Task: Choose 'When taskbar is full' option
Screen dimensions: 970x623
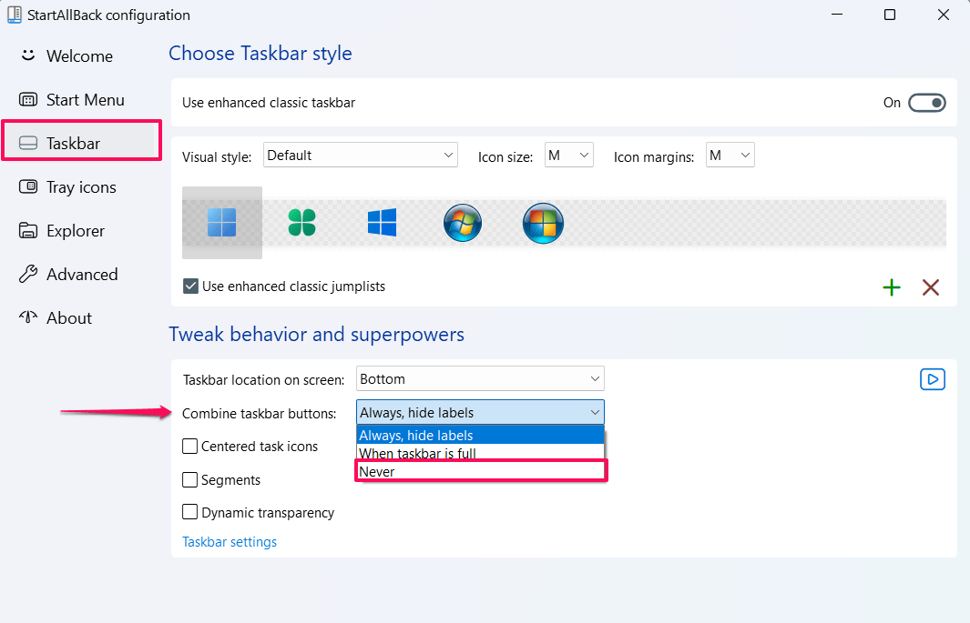Action: pos(480,453)
